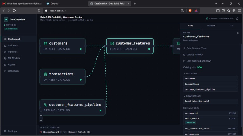Switch to the Node tab
The height and width of the screenshot is (136, 243).
[x=190, y=26]
